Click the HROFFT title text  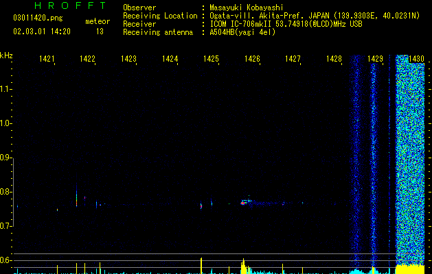point(70,5)
